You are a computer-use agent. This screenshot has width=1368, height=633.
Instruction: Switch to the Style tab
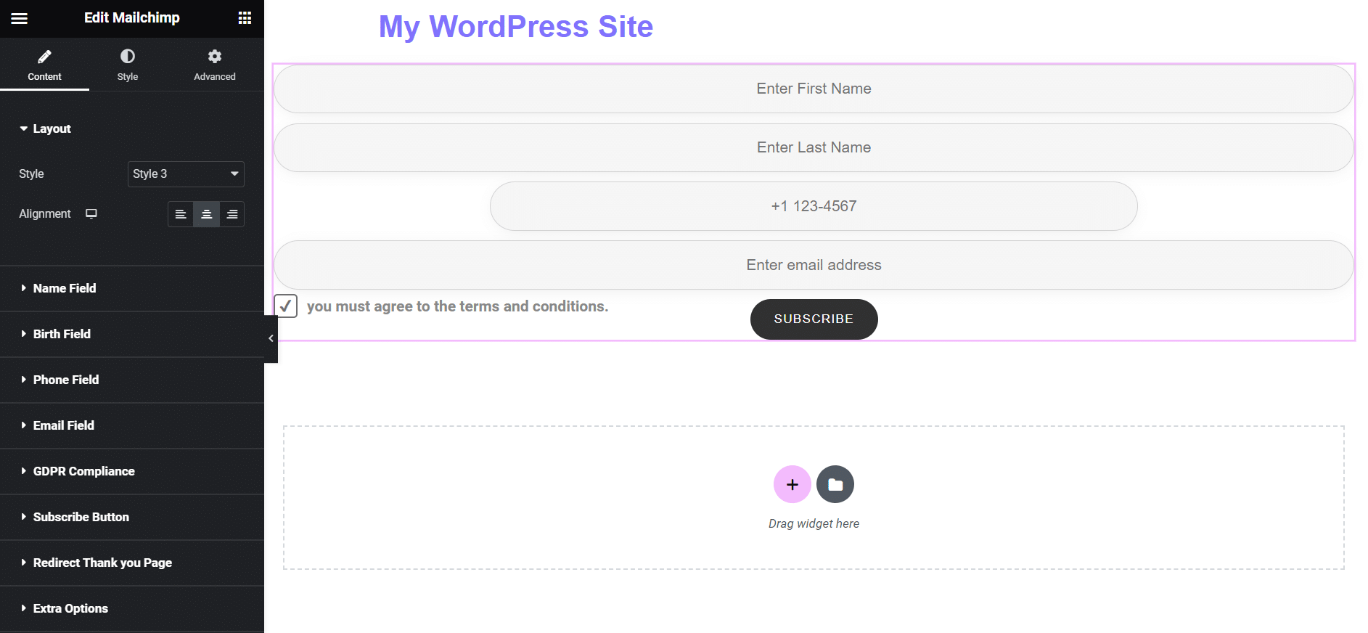tap(128, 65)
